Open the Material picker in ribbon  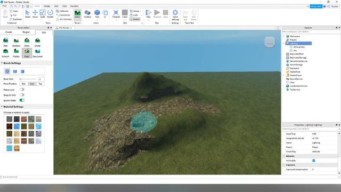(116, 14)
